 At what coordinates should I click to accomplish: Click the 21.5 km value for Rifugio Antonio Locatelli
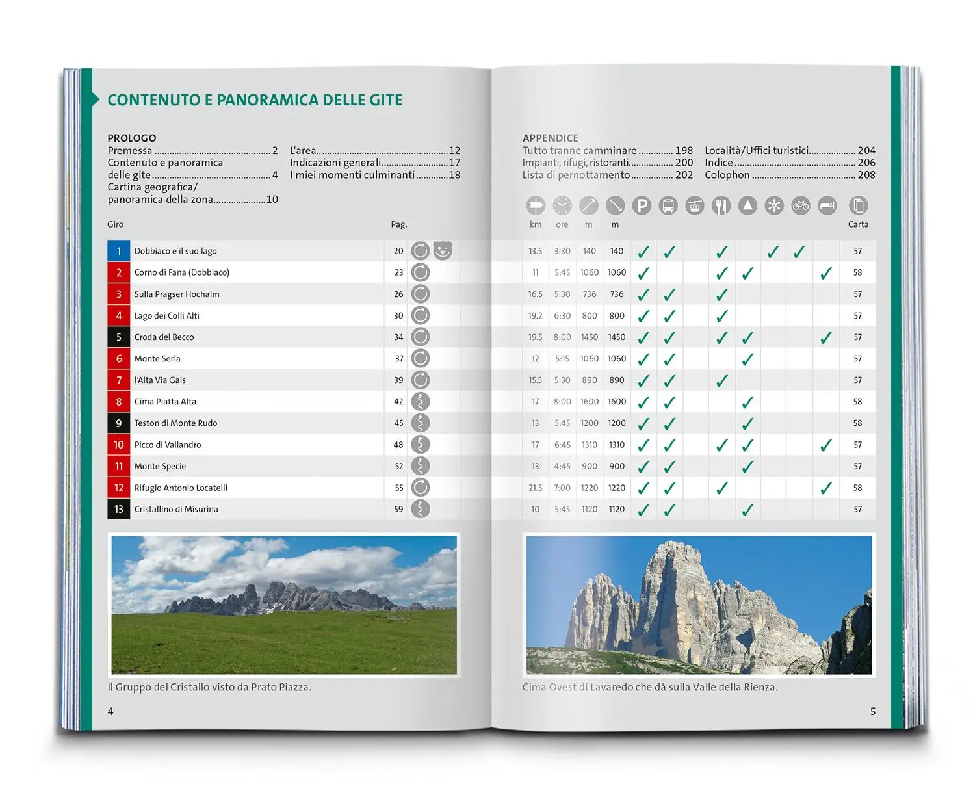pos(536,488)
